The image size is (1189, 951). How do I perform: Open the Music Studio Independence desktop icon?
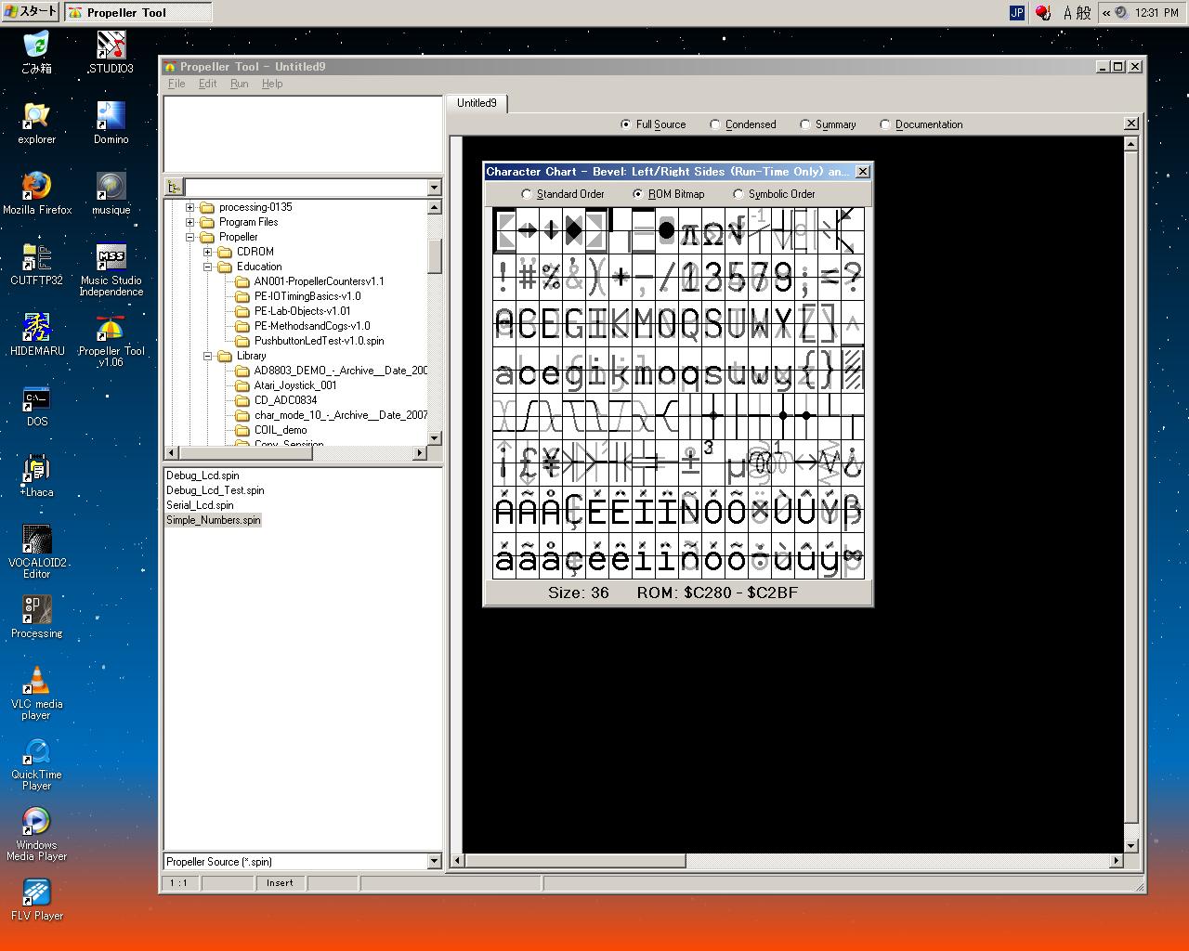tap(111, 257)
